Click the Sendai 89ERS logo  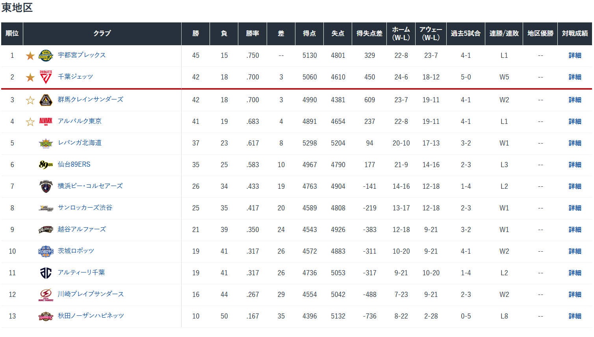46,165
